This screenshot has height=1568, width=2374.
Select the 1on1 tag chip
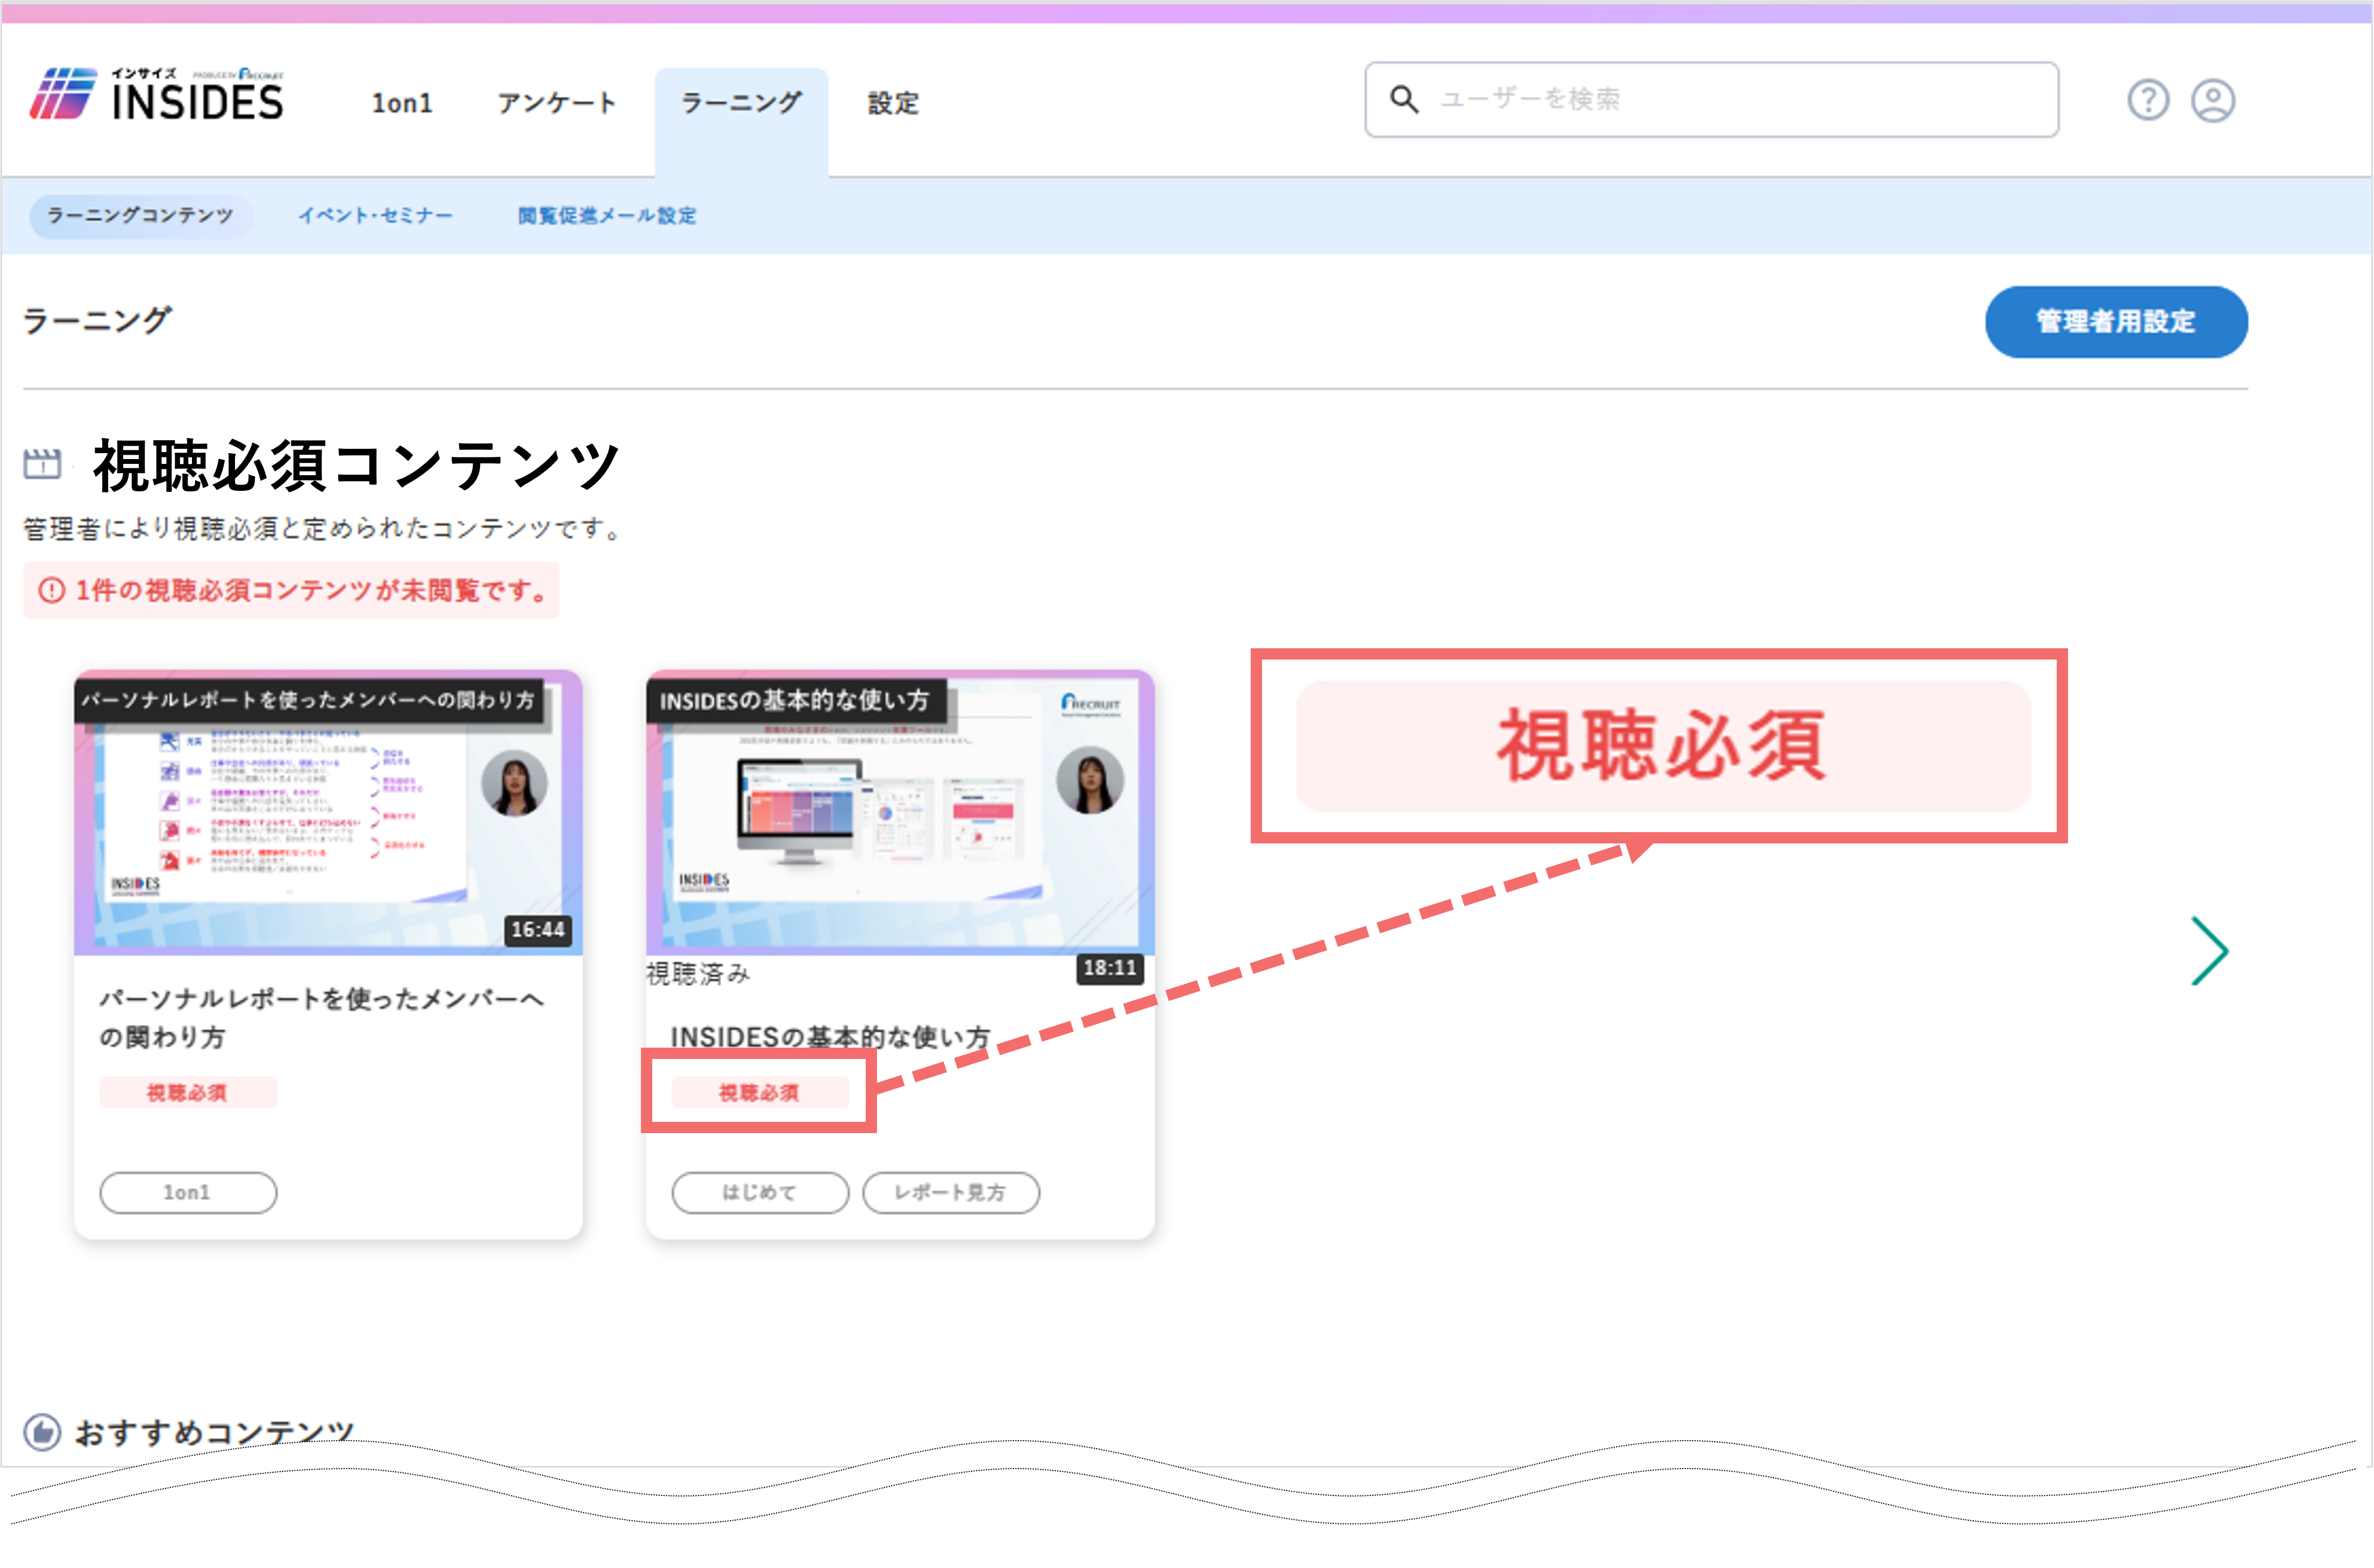[188, 1192]
